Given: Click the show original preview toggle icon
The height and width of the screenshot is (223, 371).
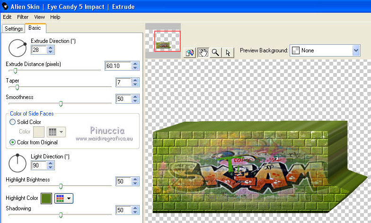Looking at the screenshot, I should pyautogui.click(x=189, y=52).
